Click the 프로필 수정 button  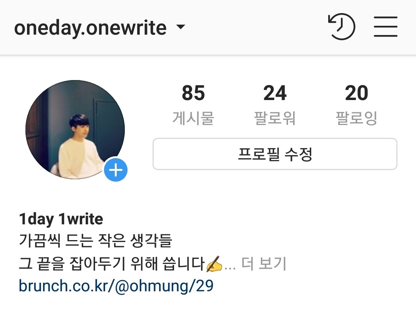tap(275, 154)
